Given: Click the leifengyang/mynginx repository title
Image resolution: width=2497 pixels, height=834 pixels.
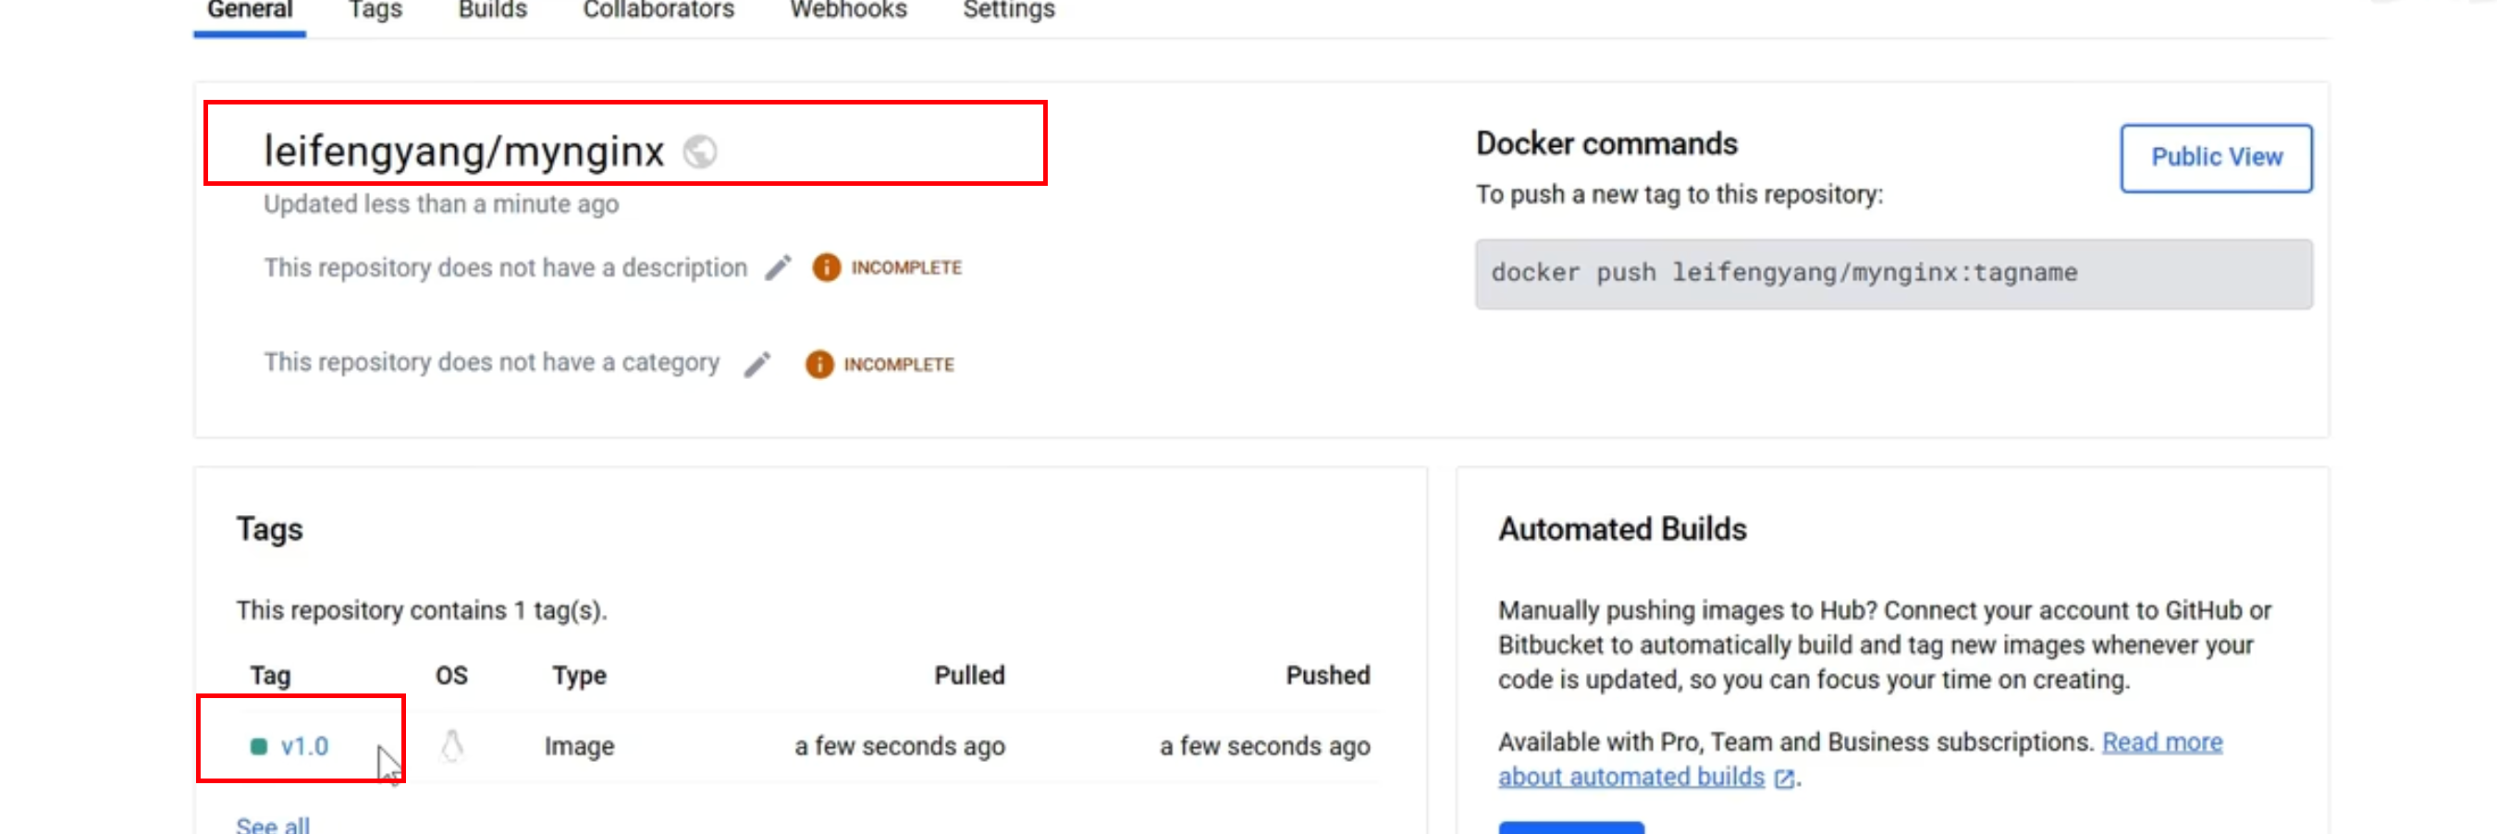Looking at the screenshot, I should coord(464,152).
